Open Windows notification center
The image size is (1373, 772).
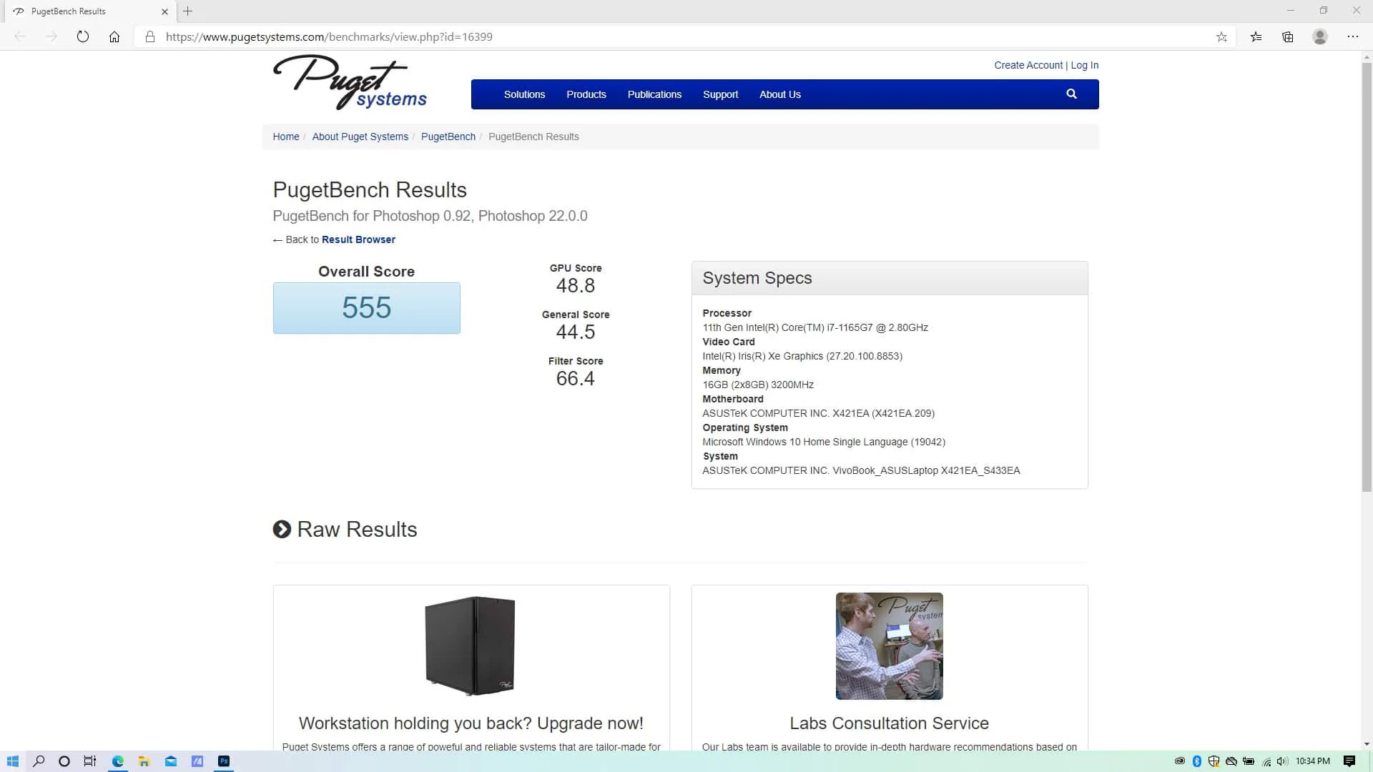coord(1349,761)
